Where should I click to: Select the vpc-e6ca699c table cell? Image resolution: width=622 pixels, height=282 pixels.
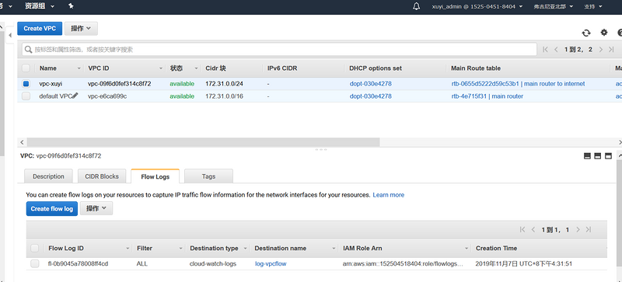[x=107, y=96]
